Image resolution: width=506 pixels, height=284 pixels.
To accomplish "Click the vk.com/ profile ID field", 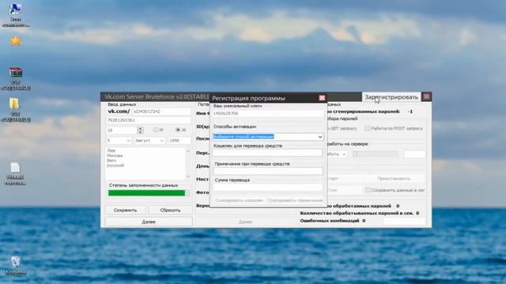I will coord(161,111).
